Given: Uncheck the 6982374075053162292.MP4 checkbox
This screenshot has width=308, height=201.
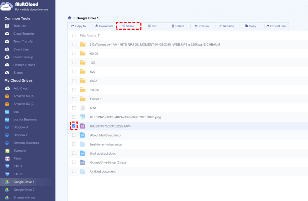Looking at the screenshot, I should click(x=74, y=126).
